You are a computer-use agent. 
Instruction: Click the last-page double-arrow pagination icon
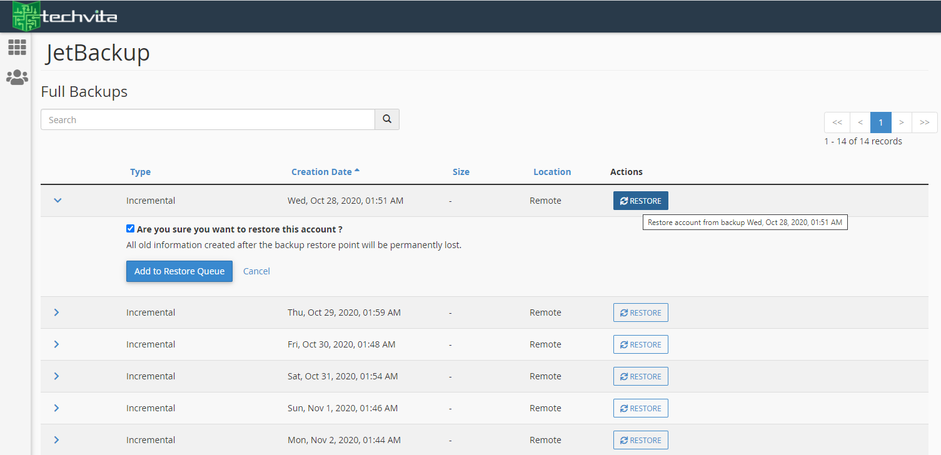pyautogui.click(x=924, y=122)
